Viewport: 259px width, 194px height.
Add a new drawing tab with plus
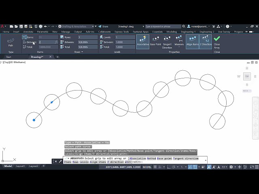(57, 57)
